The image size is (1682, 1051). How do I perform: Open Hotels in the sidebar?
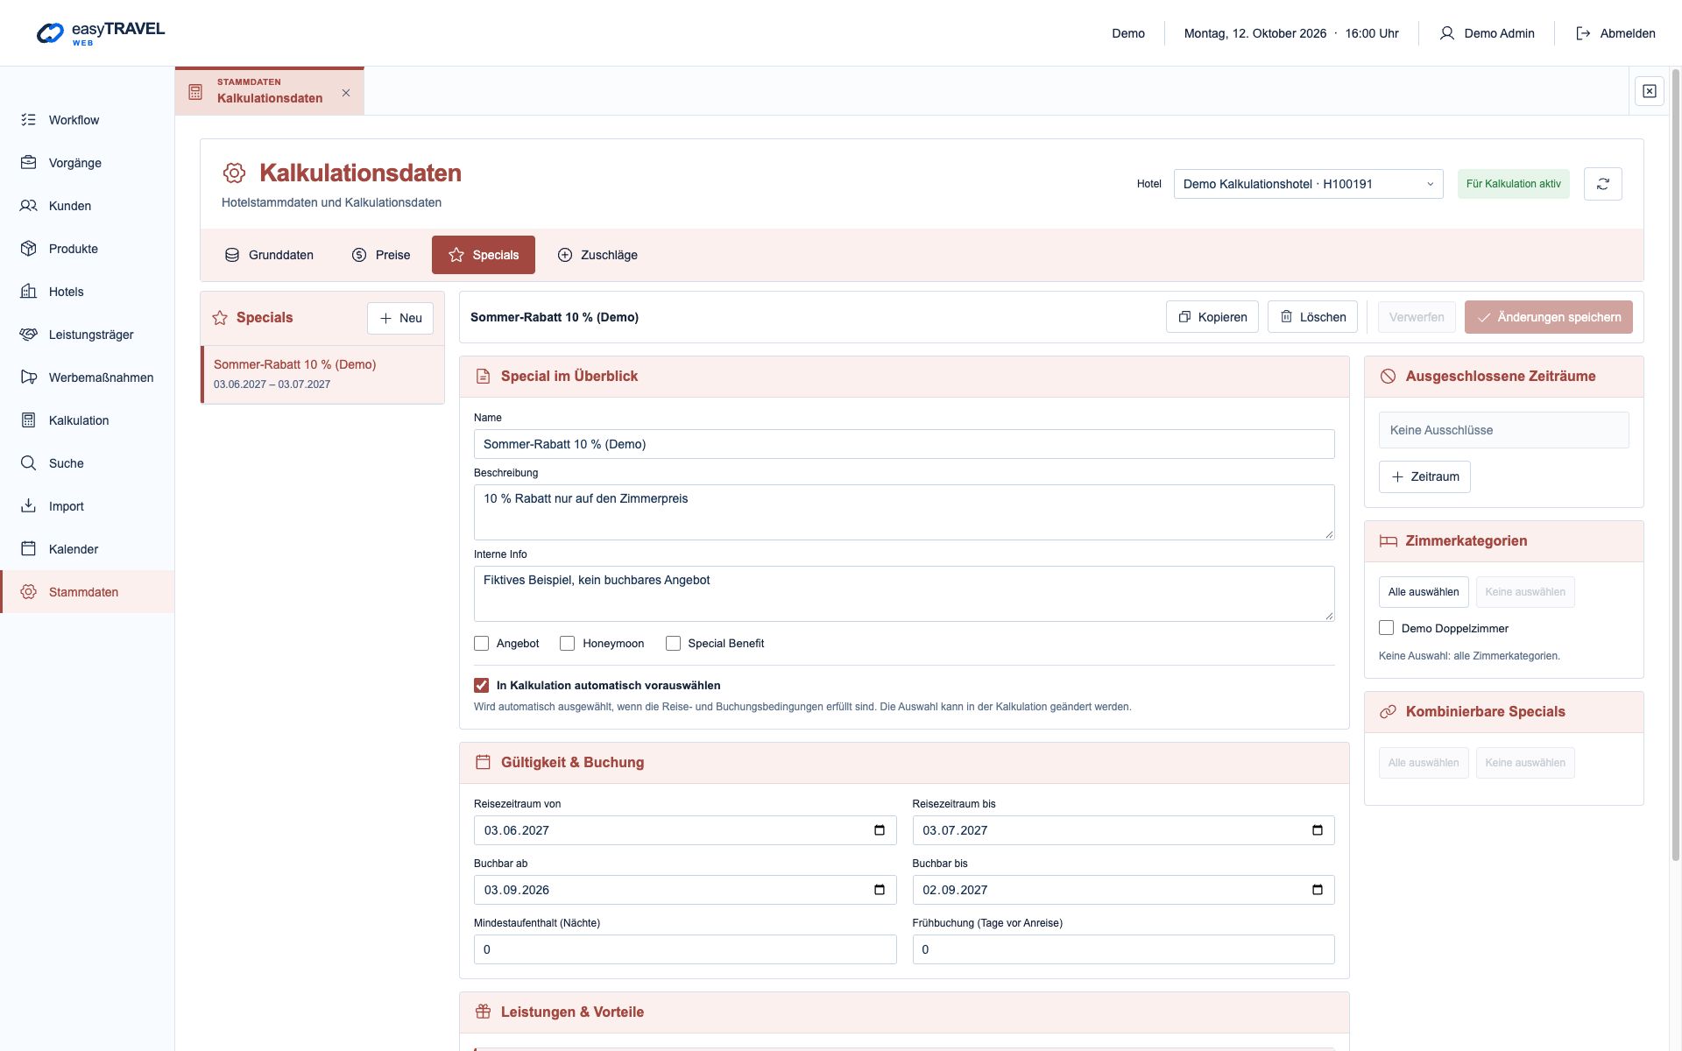(x=87, y=292)
